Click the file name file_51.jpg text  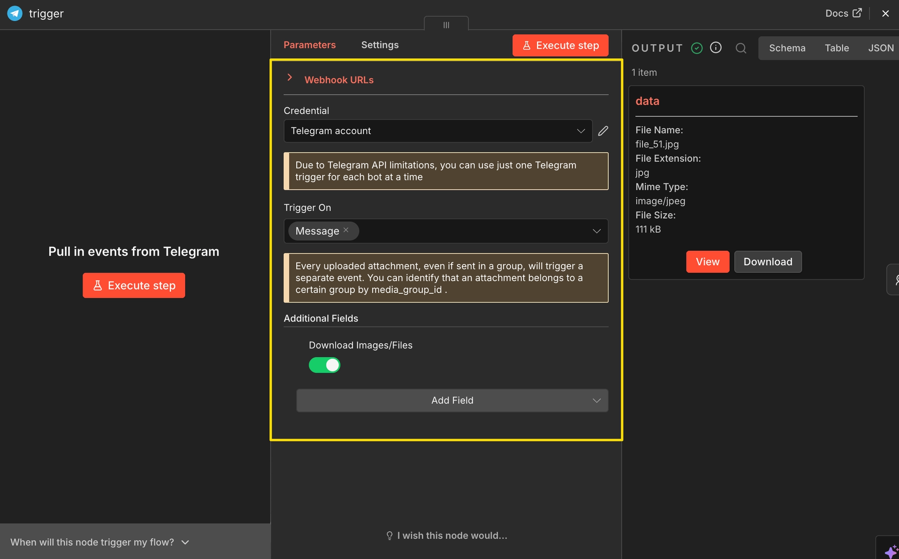(657, 144)
